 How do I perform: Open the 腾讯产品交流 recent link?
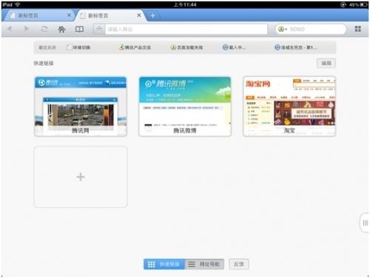(x=135, y=47)
